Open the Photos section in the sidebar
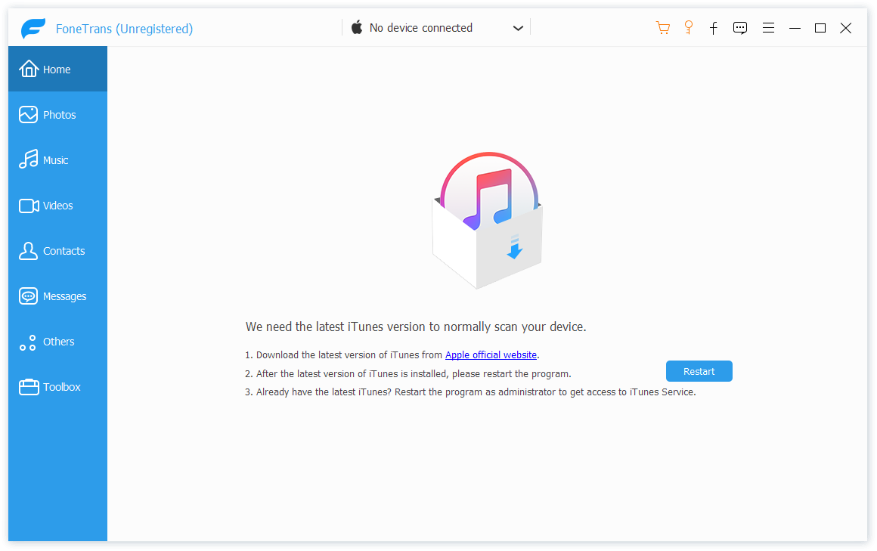The height and width of the screenshot is (551, 877). (57, 114)
